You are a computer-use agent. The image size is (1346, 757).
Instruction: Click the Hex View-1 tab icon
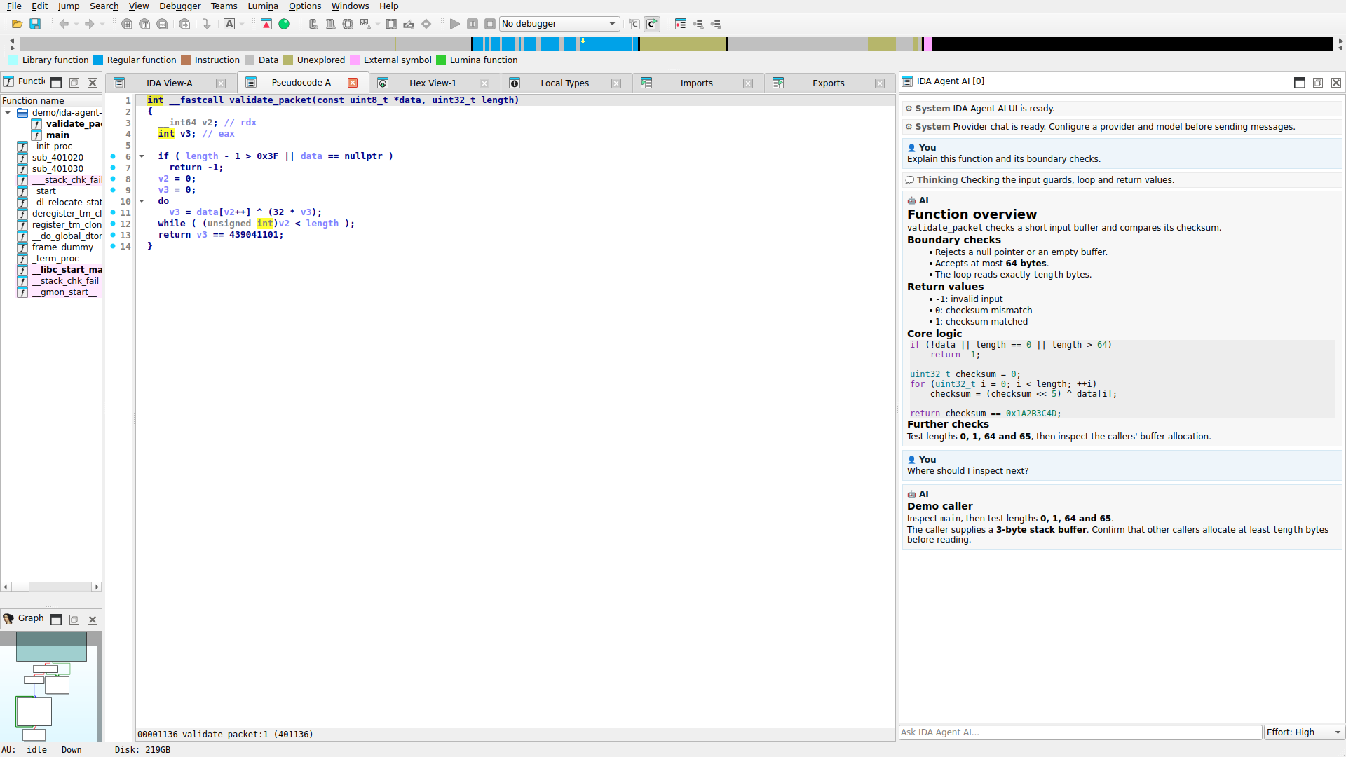pos(383,83)
